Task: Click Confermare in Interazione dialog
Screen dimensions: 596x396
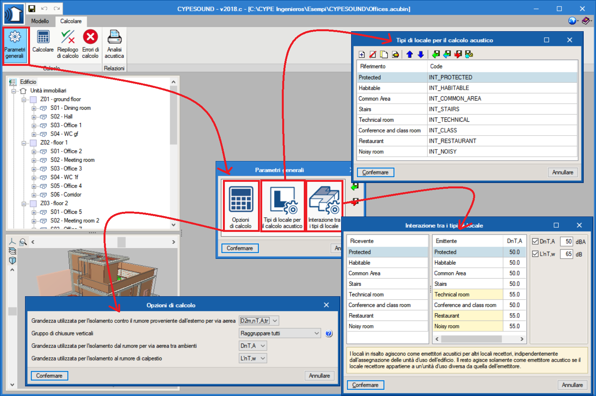Action: (x=365, y=385)
